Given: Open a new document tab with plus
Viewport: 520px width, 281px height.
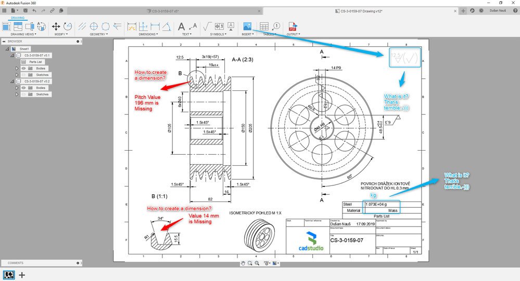Looking at the screenshot, I should (x=463, y=10).
